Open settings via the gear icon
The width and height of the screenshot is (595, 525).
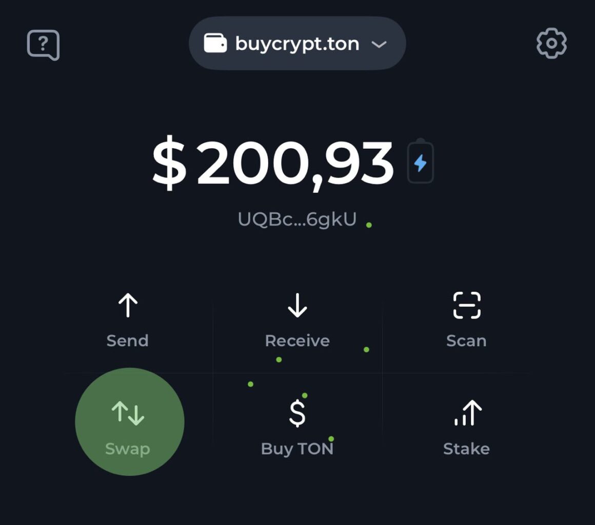click(x=551, y=44)
